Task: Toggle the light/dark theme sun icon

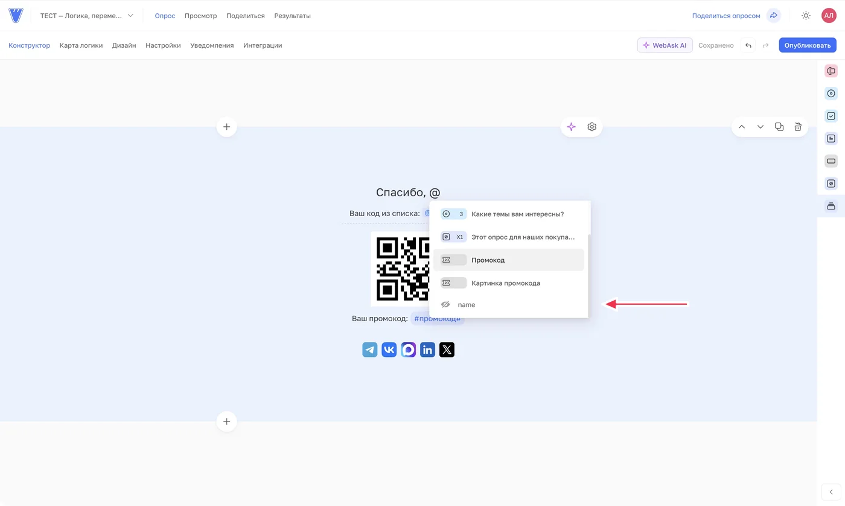Action: 806,16
